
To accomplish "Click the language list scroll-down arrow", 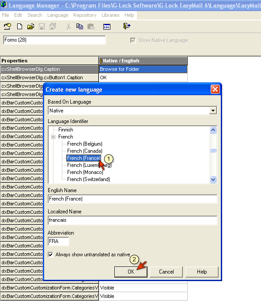I will coord(213,179).
